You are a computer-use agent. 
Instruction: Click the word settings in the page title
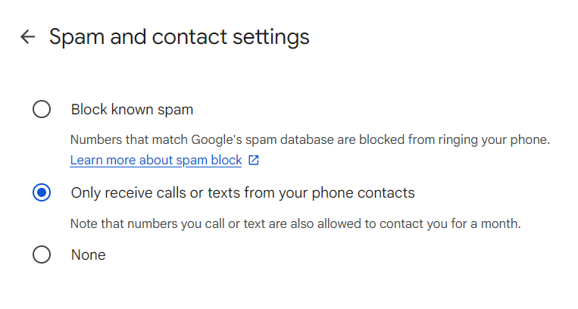point(271,38)
